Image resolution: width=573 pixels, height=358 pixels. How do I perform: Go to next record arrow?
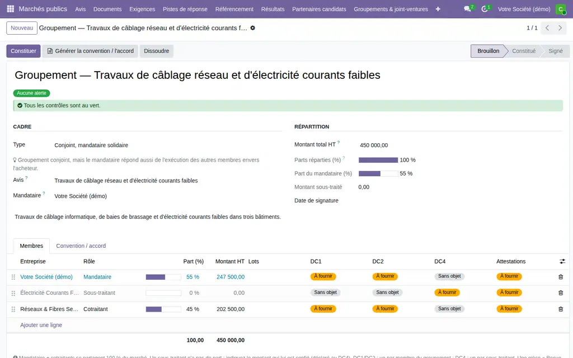point(560,28)
